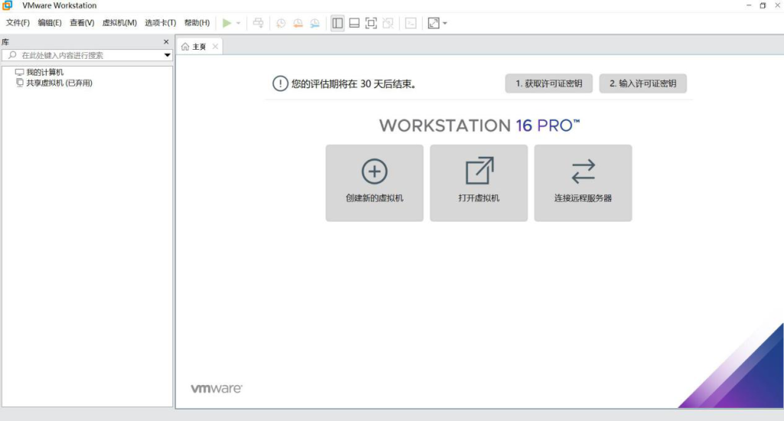Close the 库 library panel
Image resolution: width=784 pixels, height=421 pixels.
coord(166,42)
